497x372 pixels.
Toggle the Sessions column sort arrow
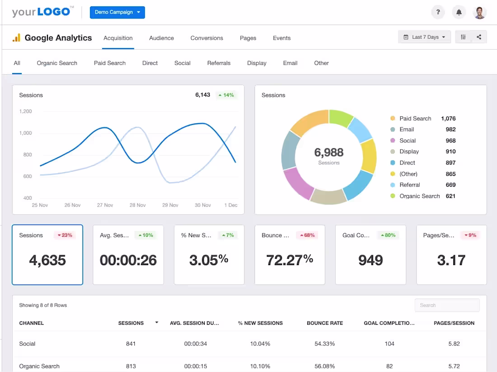click(x=157, y=323)
